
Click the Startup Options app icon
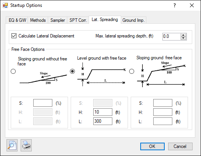[5, 5]
